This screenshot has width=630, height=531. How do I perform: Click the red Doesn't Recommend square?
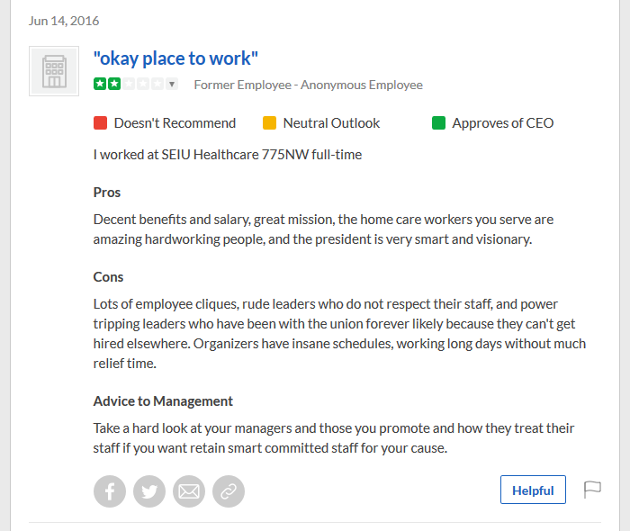click(101, 123)
